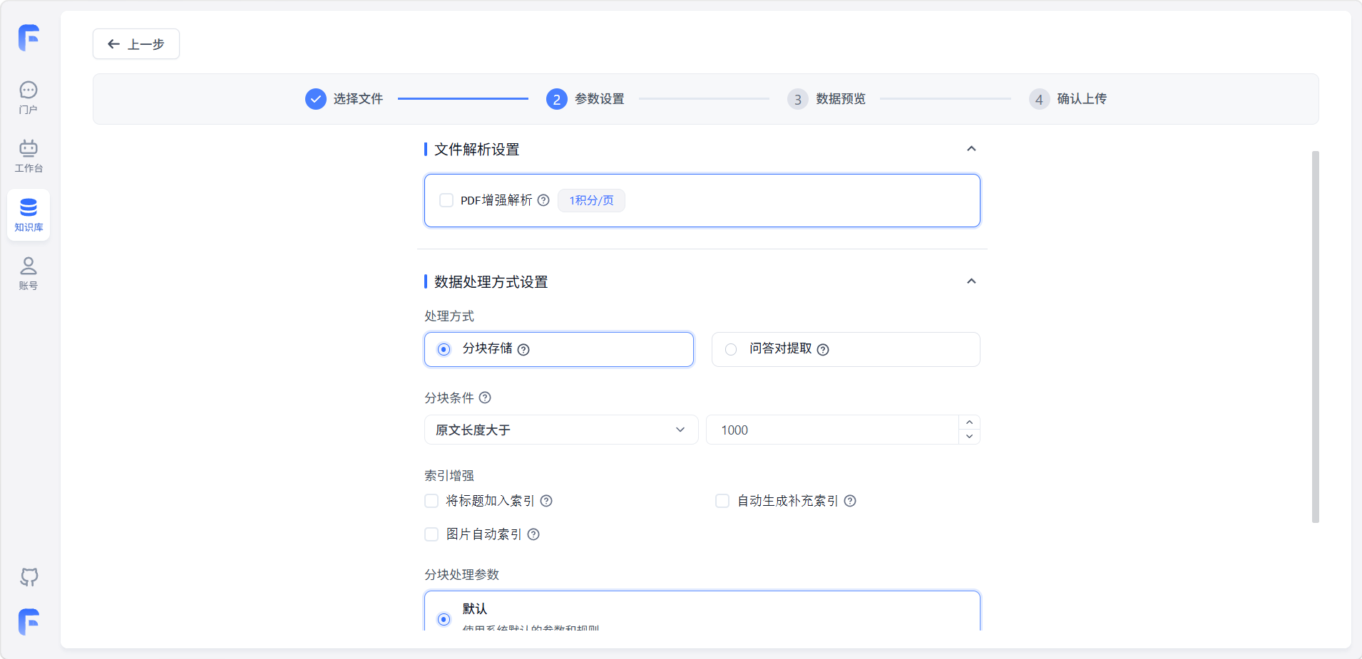Viewport: 1362px width, 659px height.
Task: Click help icon next to PDF增强解析
Action: pyautogui.click(x=543, y=200)
